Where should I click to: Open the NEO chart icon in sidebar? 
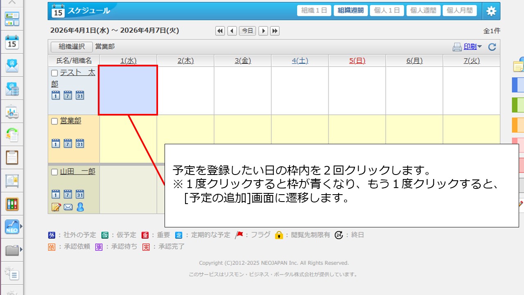(x=12, y=227)
